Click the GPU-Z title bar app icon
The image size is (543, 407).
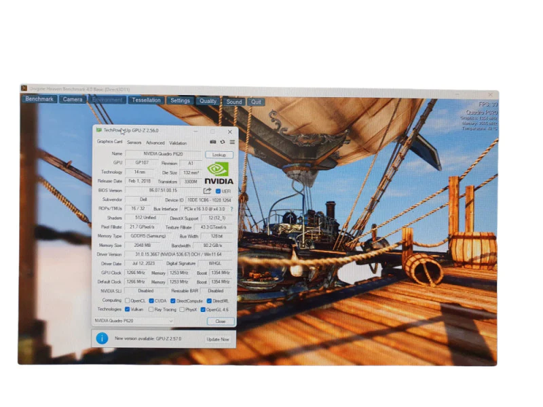point(98,130)
